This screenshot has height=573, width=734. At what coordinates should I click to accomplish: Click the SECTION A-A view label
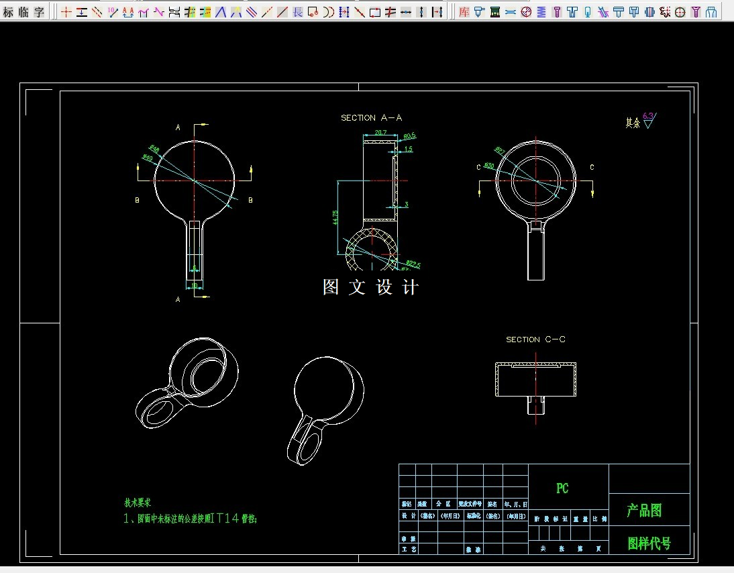[371, 118]
